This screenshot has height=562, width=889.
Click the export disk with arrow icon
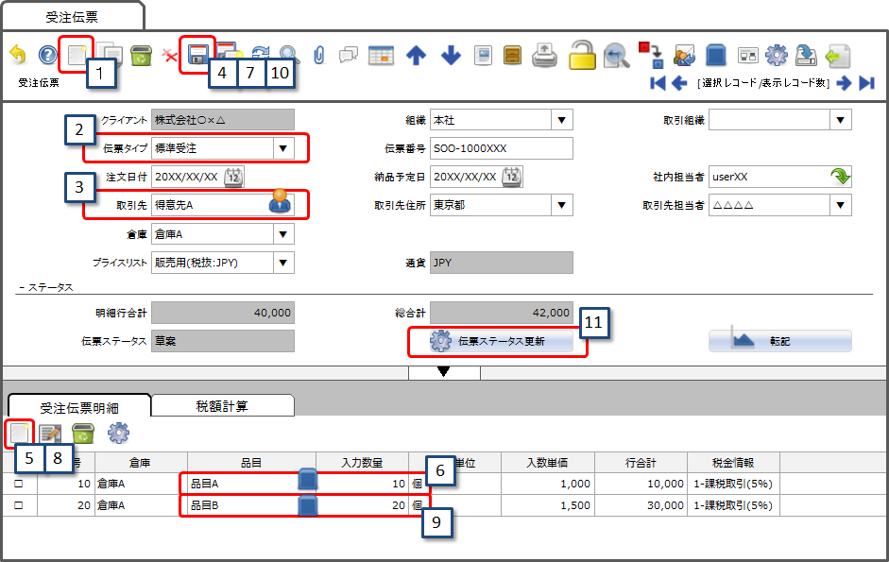(x=805, y=56)
